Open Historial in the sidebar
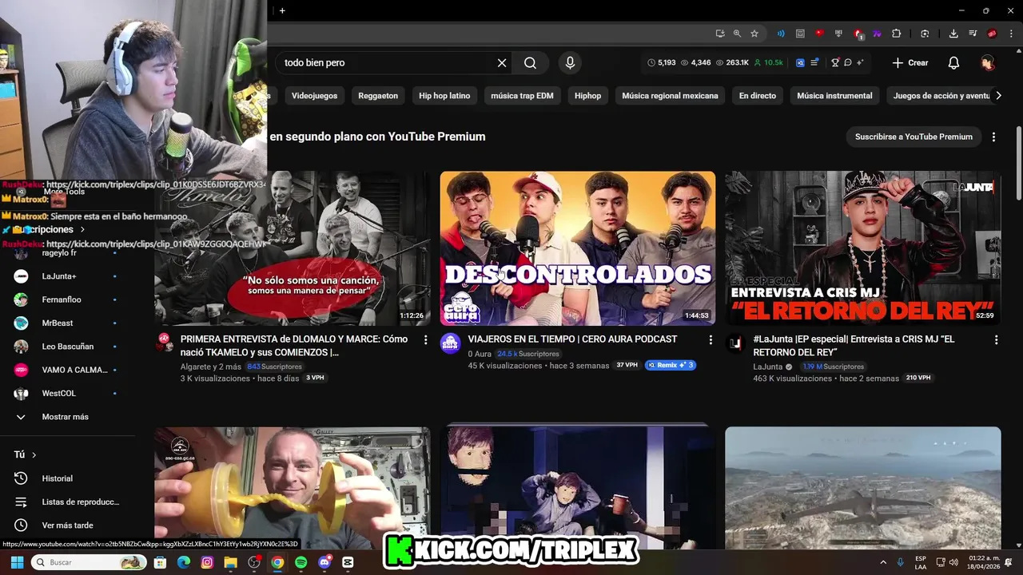 [58, 478]
